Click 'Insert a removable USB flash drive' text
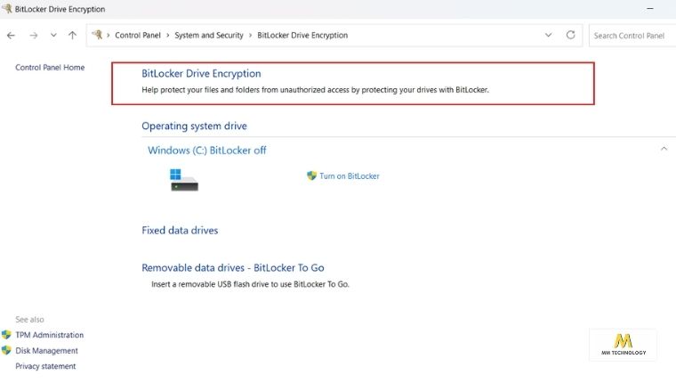The height and width of the screenshot is (383, 676). pos(250,284)
